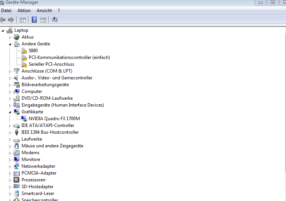Screen dimensions: 286x201
Task: Minimize the Geräte-Manager window
Action: 260,2
